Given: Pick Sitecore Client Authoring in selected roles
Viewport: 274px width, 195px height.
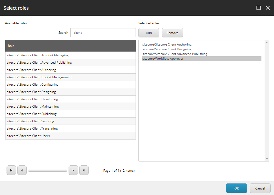Looking at the screenshot, I should 202,44.
